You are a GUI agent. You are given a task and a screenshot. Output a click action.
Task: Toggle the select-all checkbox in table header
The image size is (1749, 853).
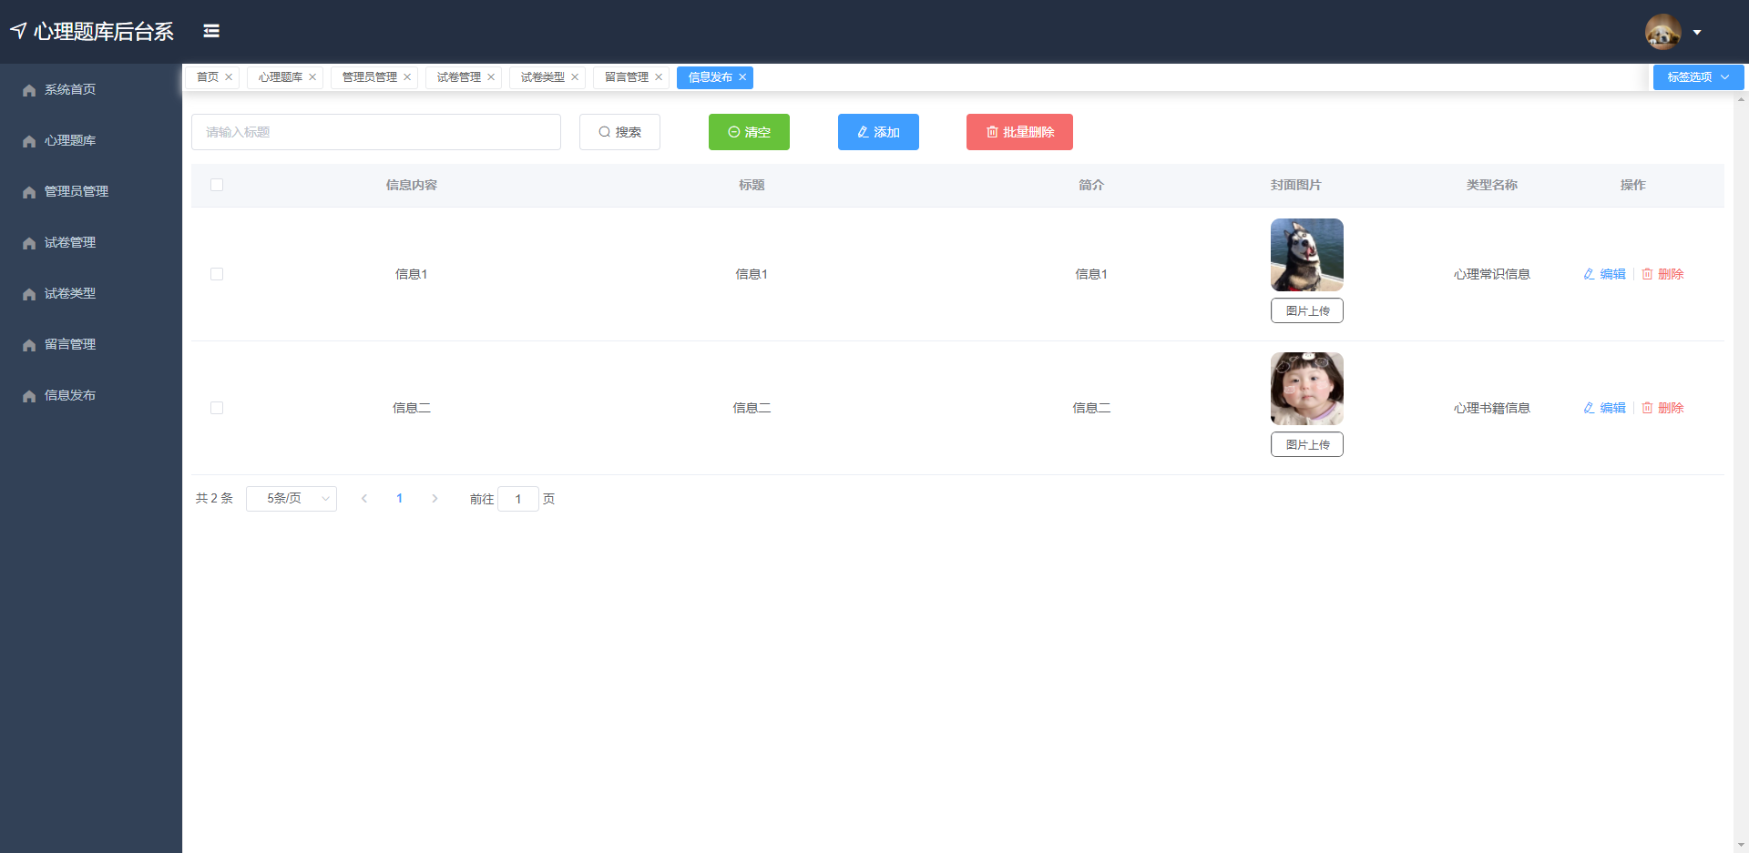click(217, 185)
